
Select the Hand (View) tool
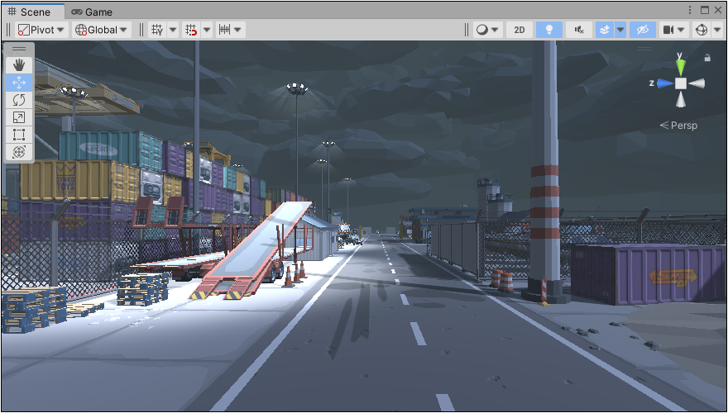click(20, 65)
